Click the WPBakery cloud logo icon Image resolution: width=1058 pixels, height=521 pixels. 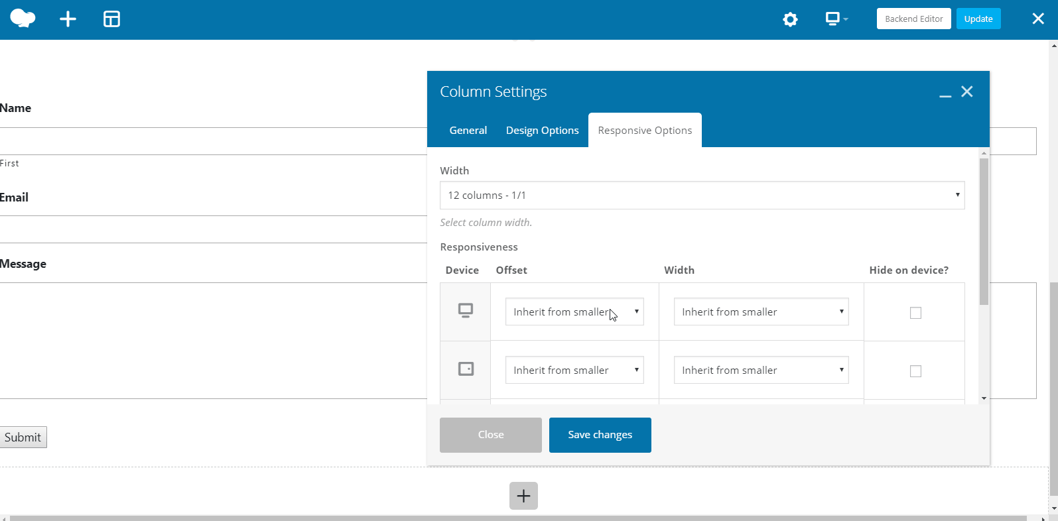23,19
